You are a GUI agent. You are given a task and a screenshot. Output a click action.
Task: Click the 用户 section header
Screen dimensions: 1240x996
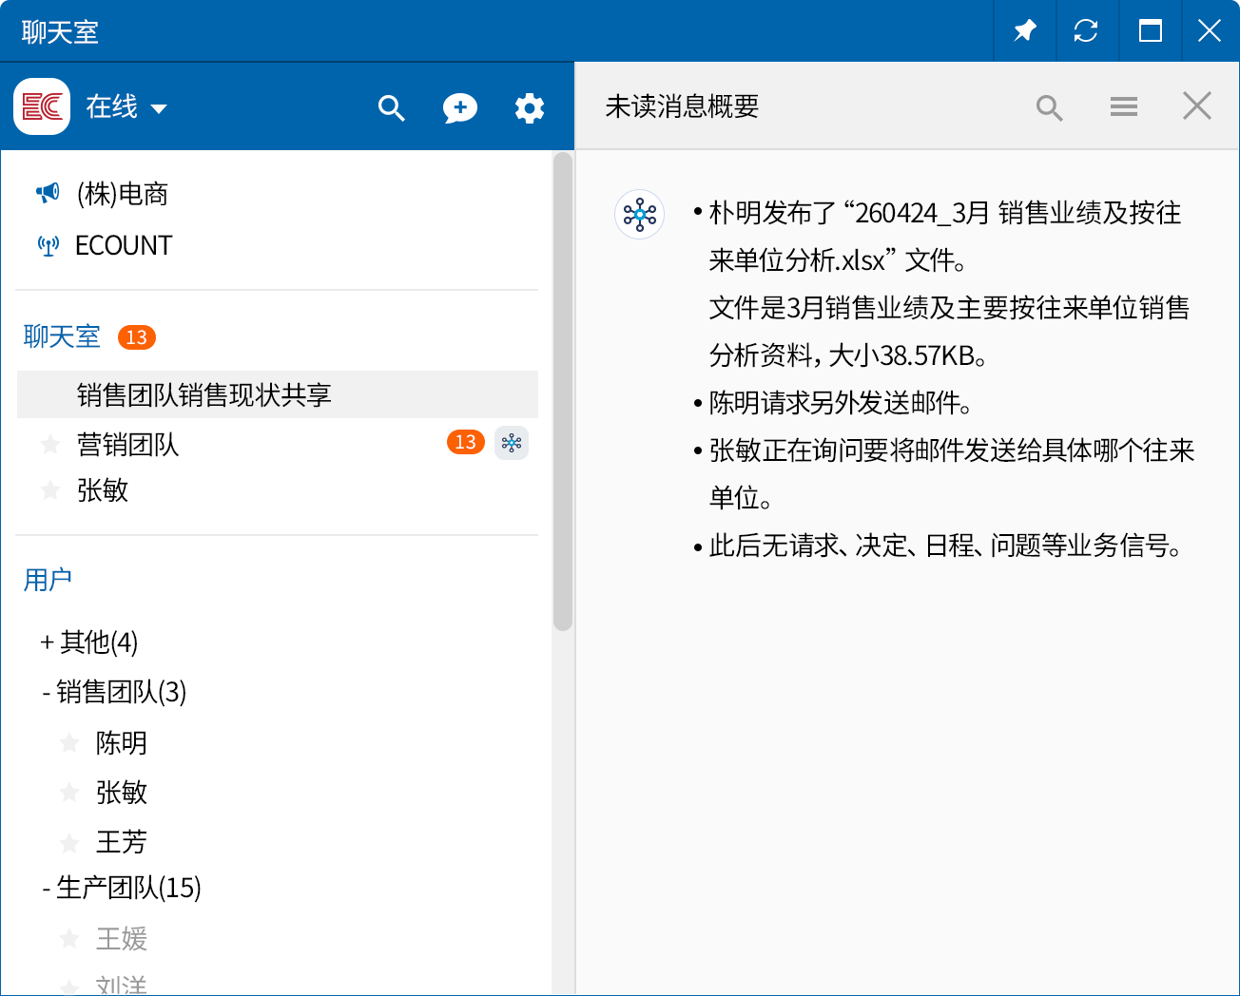point(48,580)
